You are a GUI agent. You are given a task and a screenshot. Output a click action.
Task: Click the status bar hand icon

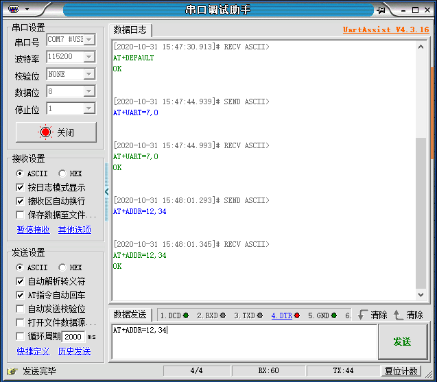[12, 371]
